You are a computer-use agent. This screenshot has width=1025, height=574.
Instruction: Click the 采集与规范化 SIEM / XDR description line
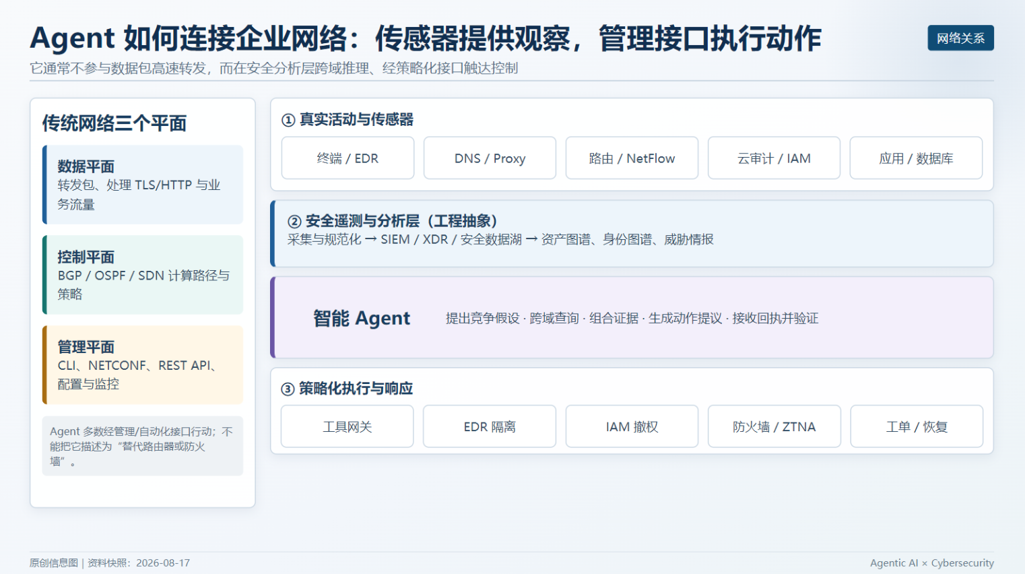click(x=500, y=240)
